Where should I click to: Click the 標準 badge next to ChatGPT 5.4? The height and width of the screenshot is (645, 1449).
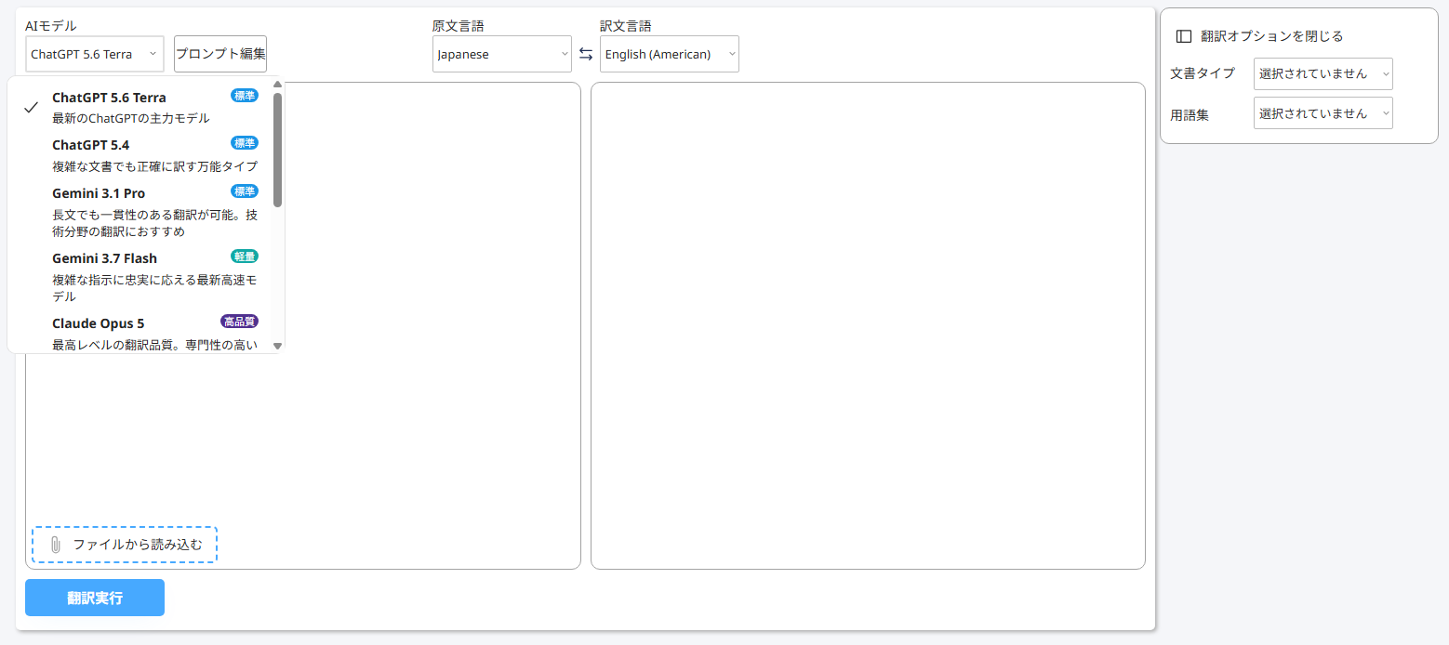pos(245,143)
